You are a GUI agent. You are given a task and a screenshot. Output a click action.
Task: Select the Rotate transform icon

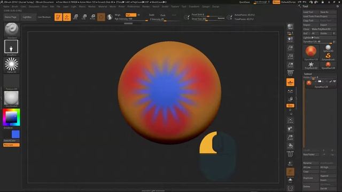(x=92, y=17)
